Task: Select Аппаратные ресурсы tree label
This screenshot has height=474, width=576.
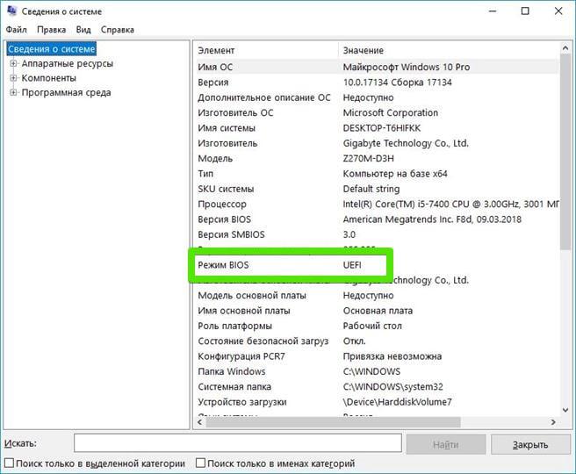Action: pyautogui.click(x=68, y=63)
